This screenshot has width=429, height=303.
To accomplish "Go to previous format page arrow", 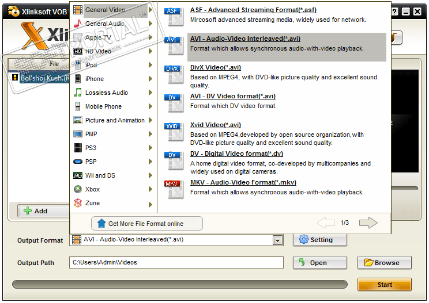I will (x=326, y=223).
